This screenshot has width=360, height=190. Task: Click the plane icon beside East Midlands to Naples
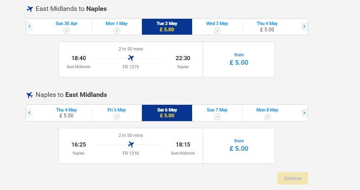click(x=30, y=9)
